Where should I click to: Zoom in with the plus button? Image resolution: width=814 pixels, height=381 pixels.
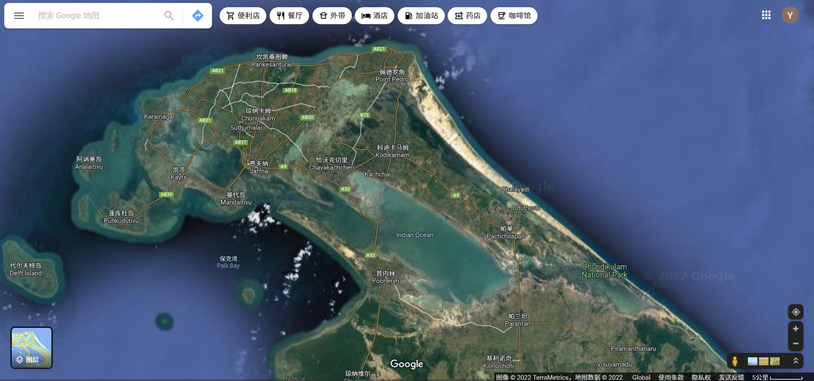[796, 329]
